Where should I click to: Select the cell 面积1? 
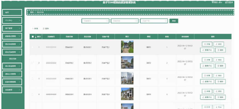coord(149,47)
